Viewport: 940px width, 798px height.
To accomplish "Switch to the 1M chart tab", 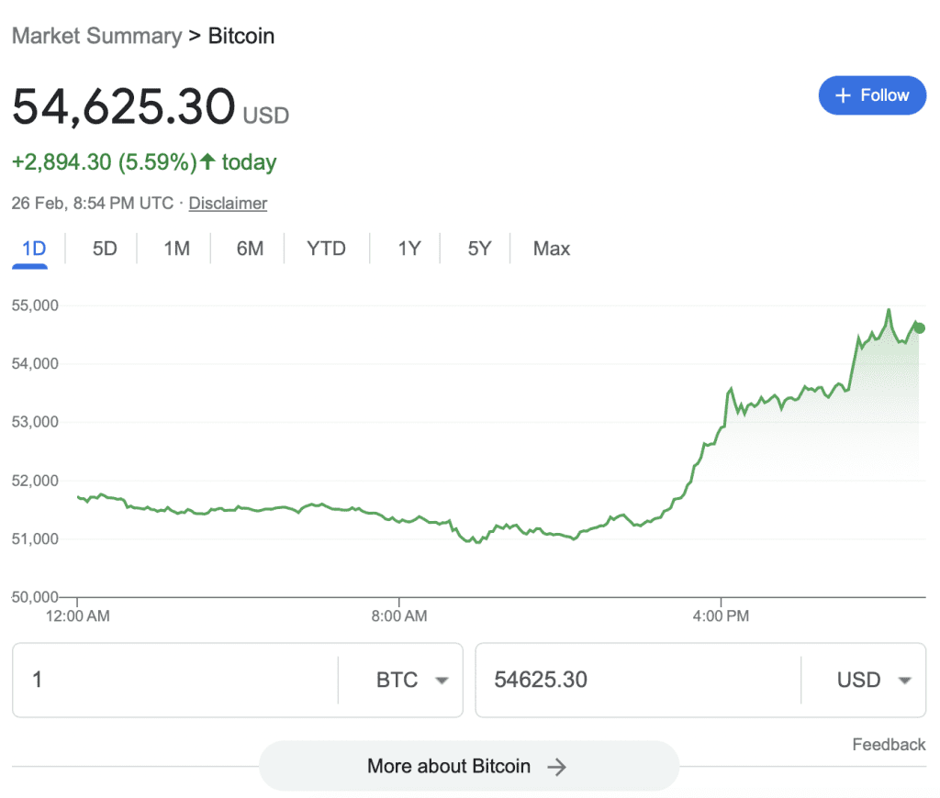I will pyautogui.click(x=176, y=249).
